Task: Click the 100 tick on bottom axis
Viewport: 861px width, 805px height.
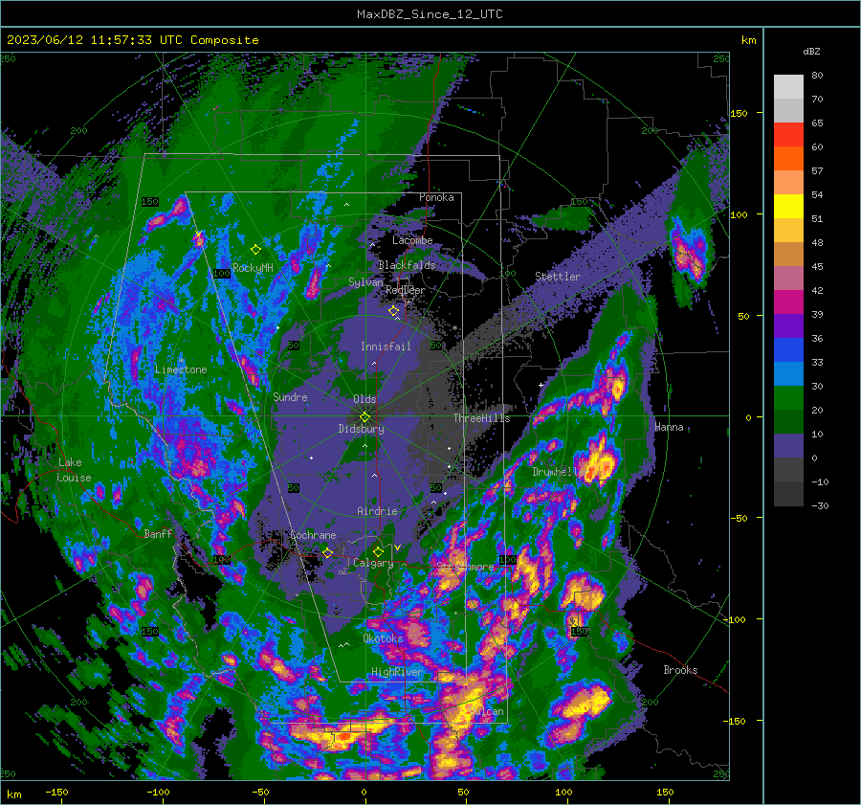Action: point(563,792)
